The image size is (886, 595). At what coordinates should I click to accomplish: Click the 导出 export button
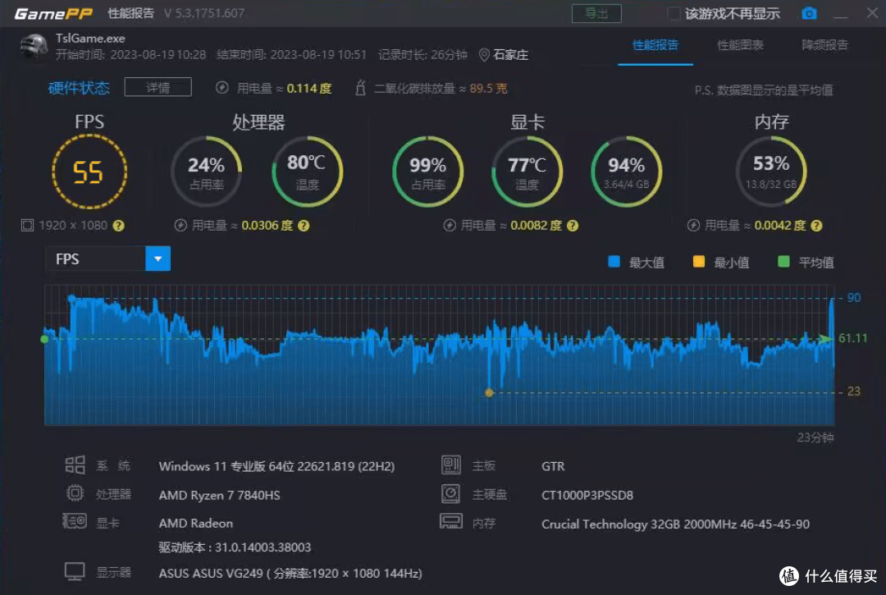click(596, 14)
